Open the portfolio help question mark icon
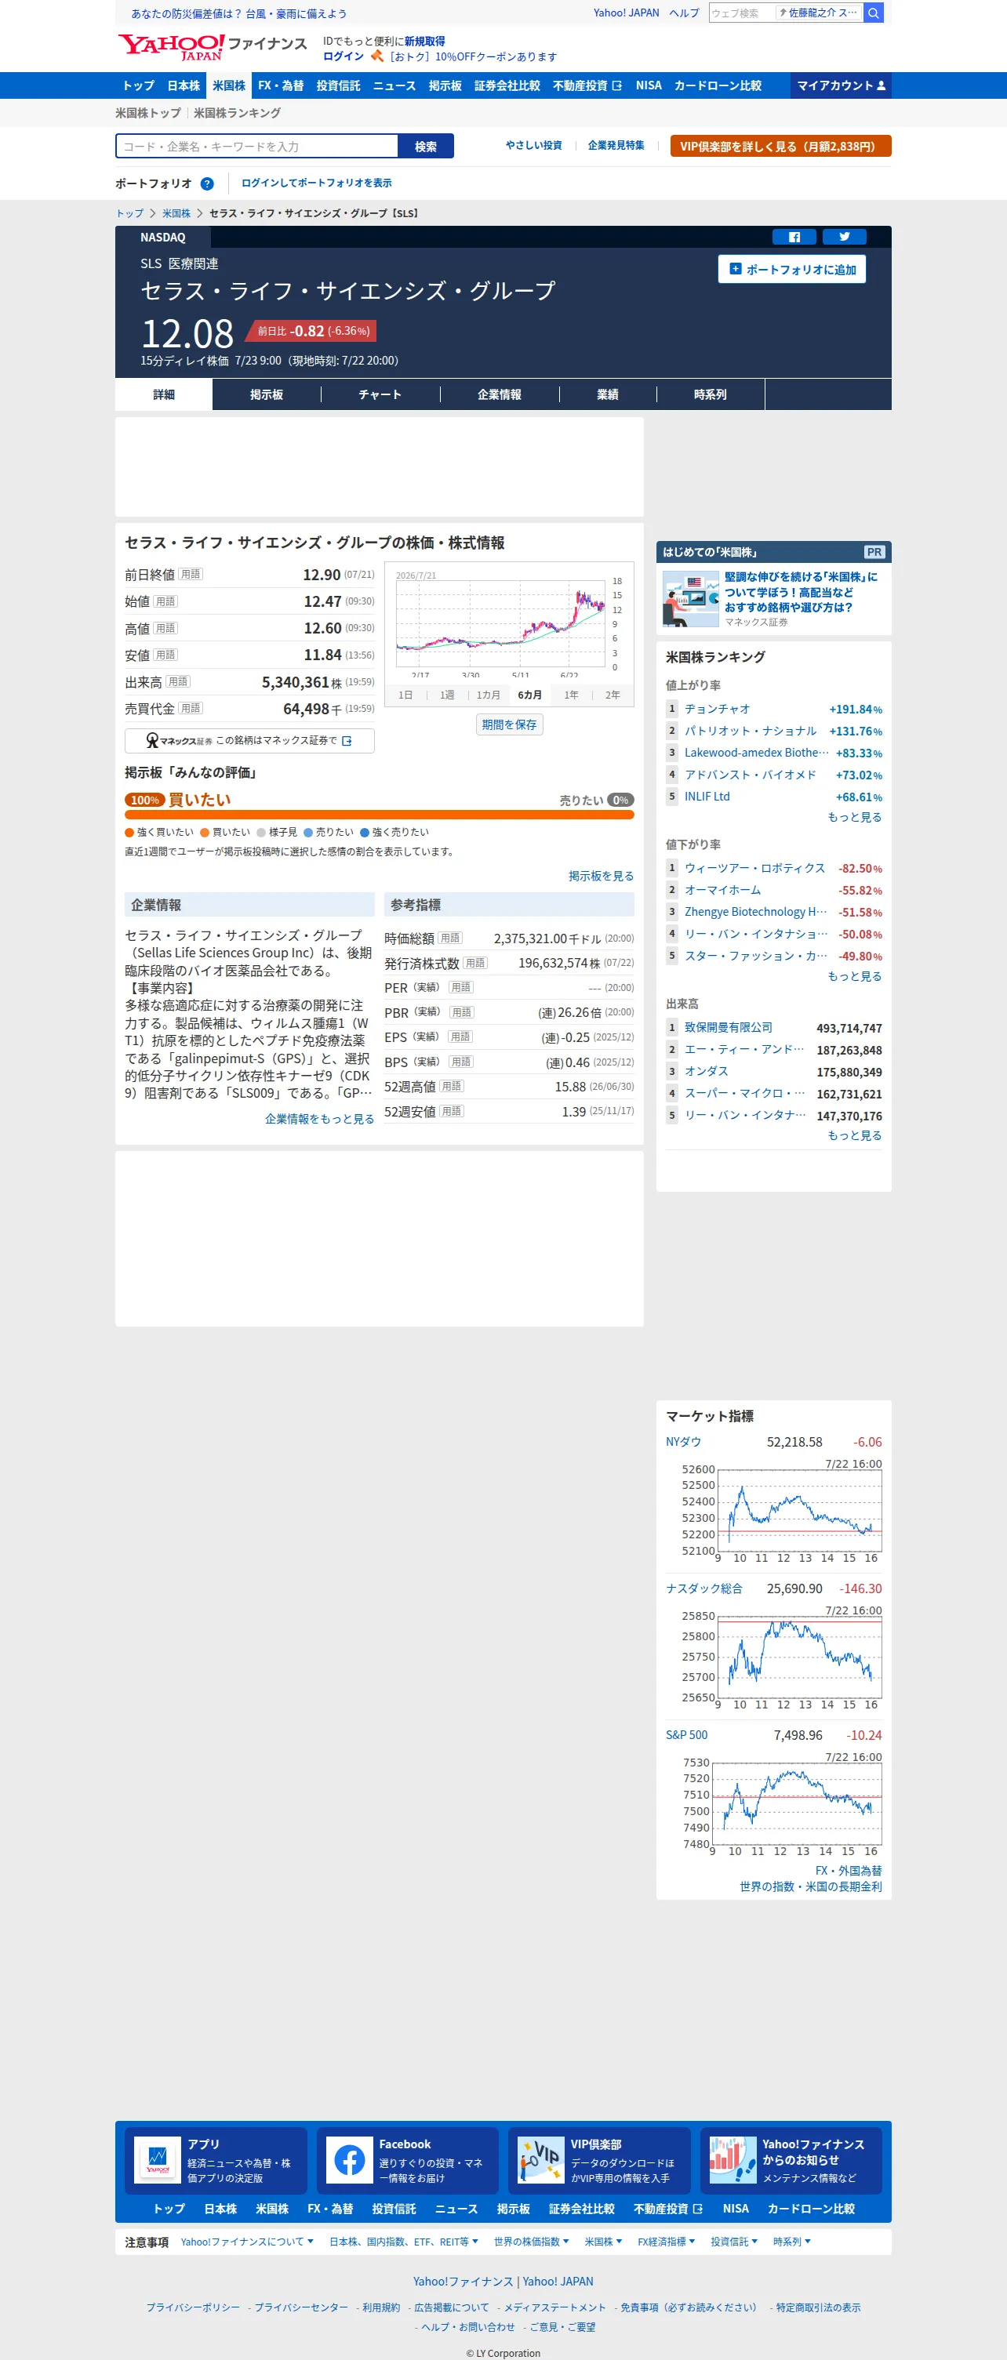The height and width of the screenshot is (2360, 1007). (x=207, y=183)
